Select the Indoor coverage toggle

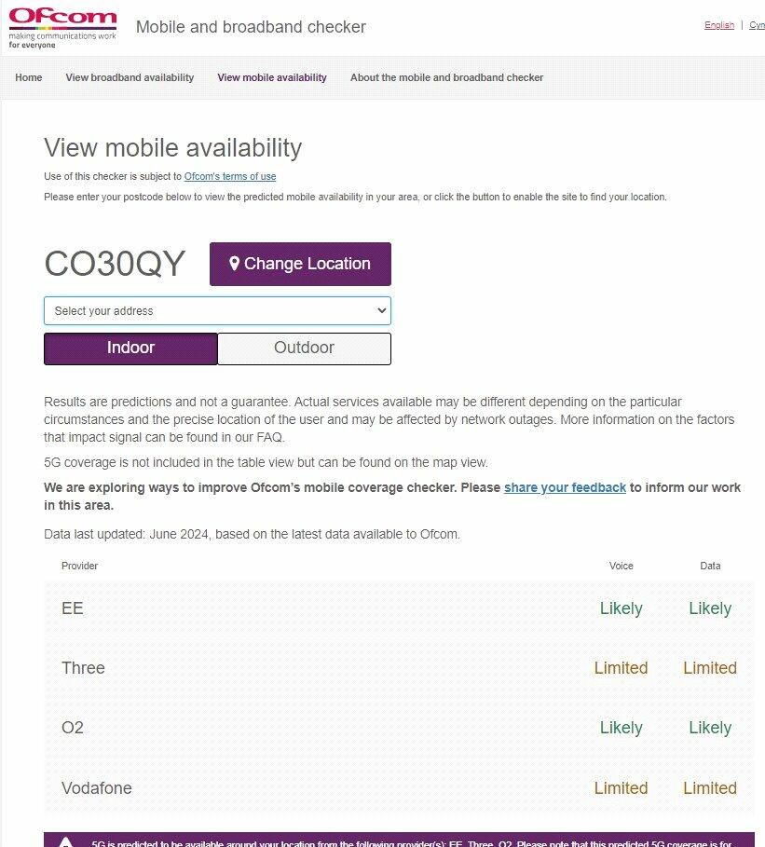[x=130, y=348]
